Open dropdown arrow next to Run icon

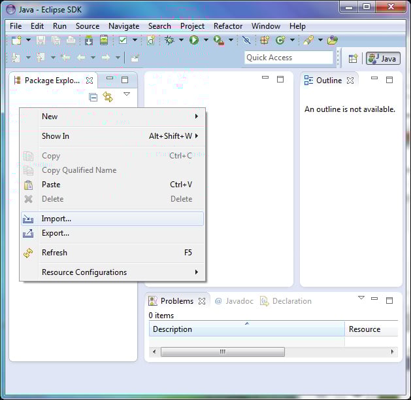pyautogui.click(x=206, y=40)
